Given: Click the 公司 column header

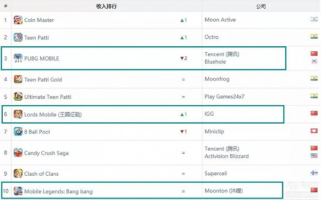Looking at the screenshot, I should click(261, 6).
